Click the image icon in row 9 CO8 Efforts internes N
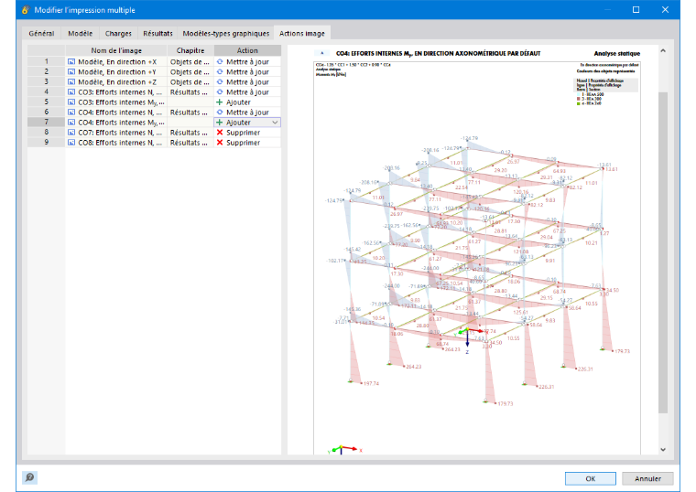 coord(71,143)
